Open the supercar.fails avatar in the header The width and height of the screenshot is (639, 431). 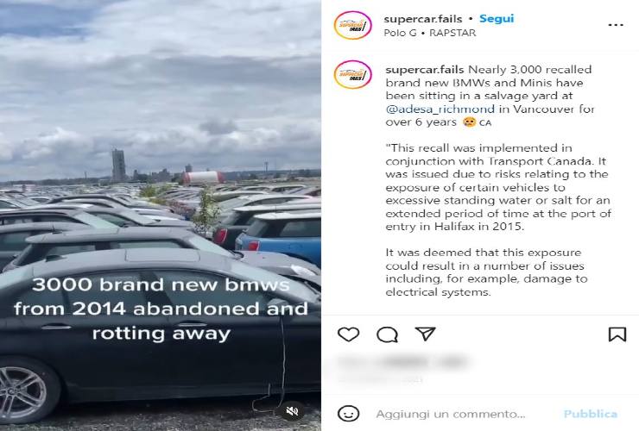353,25
